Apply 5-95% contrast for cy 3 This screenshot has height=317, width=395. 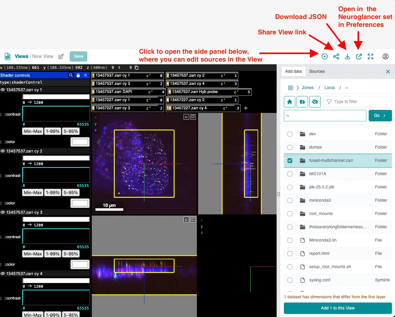pos(71,254)
